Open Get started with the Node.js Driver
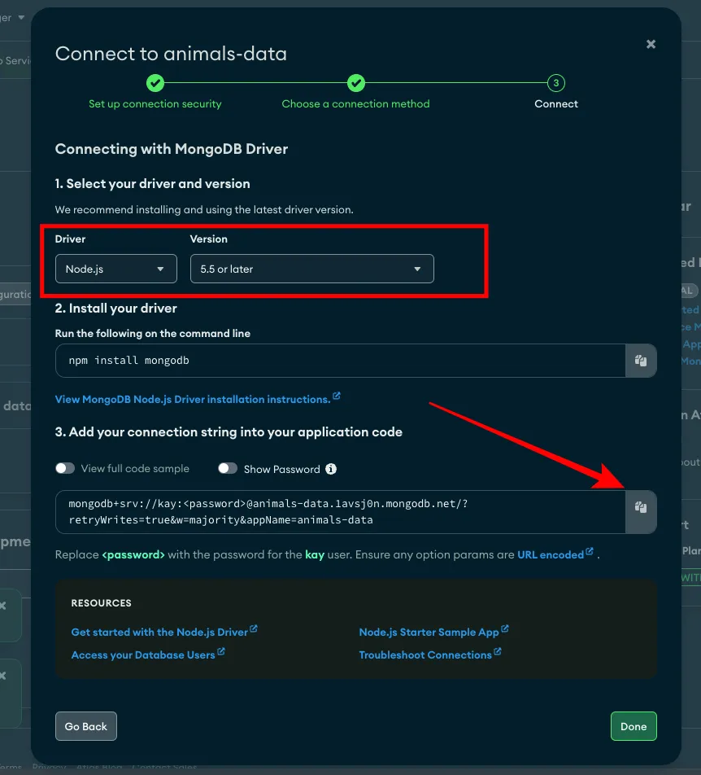The image size is (701, 775). (164, 632)
